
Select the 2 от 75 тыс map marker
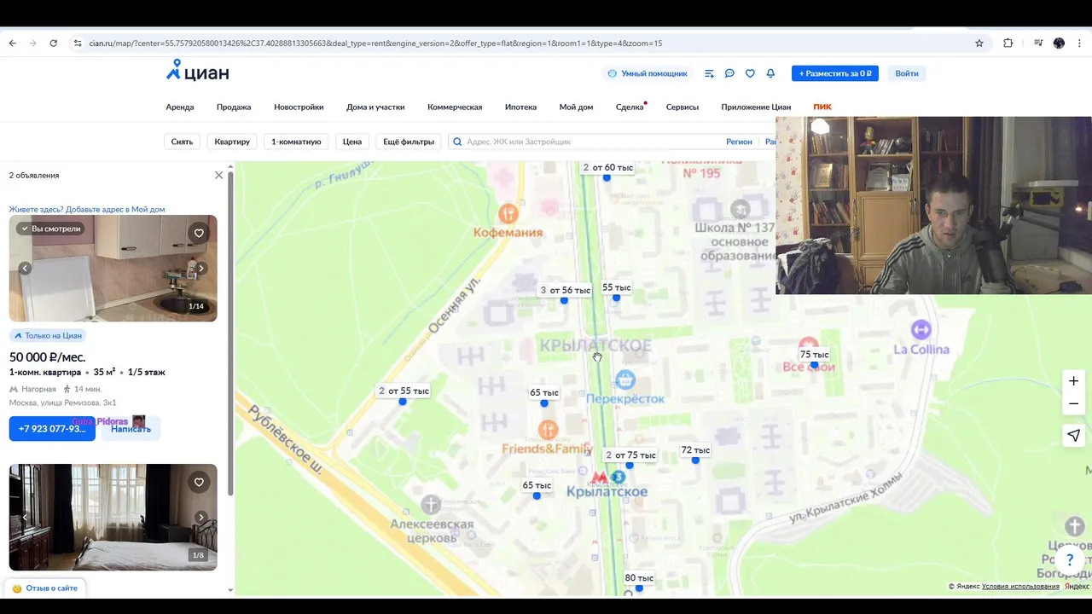click(x=631, y=455)
